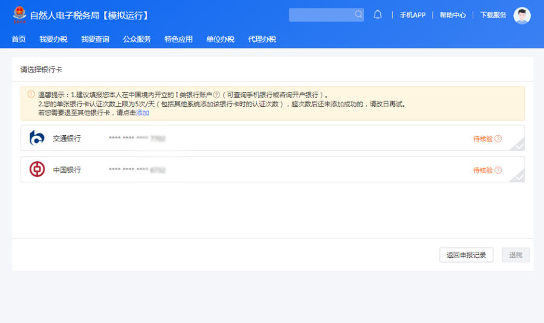Open the 我要查询 menu

pyautogui.click(x=95, y=39)
